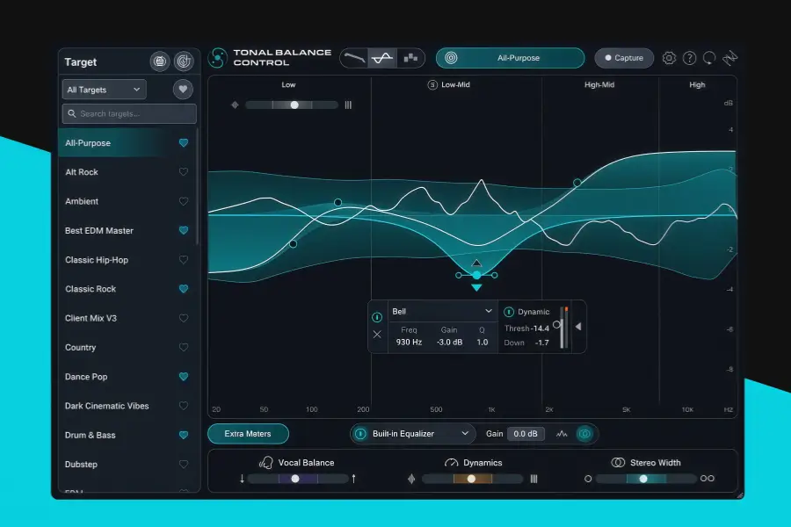Enable the Bell band power toggle
The image size is (791, 527).
(x=376, y=318)
